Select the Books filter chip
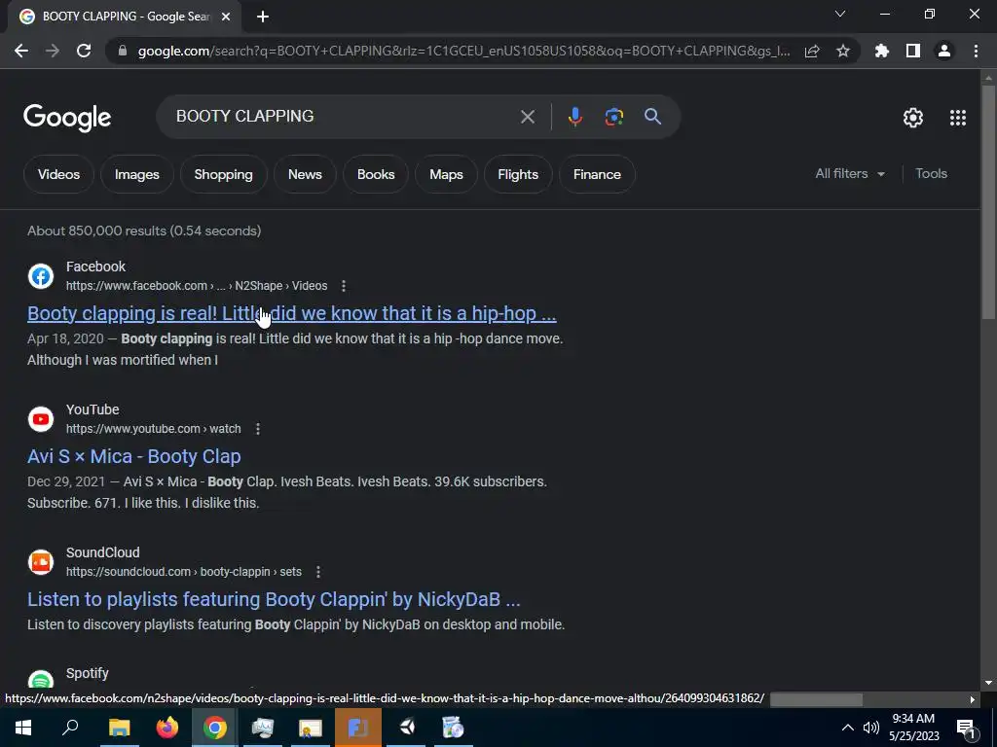 click(376, 174)
